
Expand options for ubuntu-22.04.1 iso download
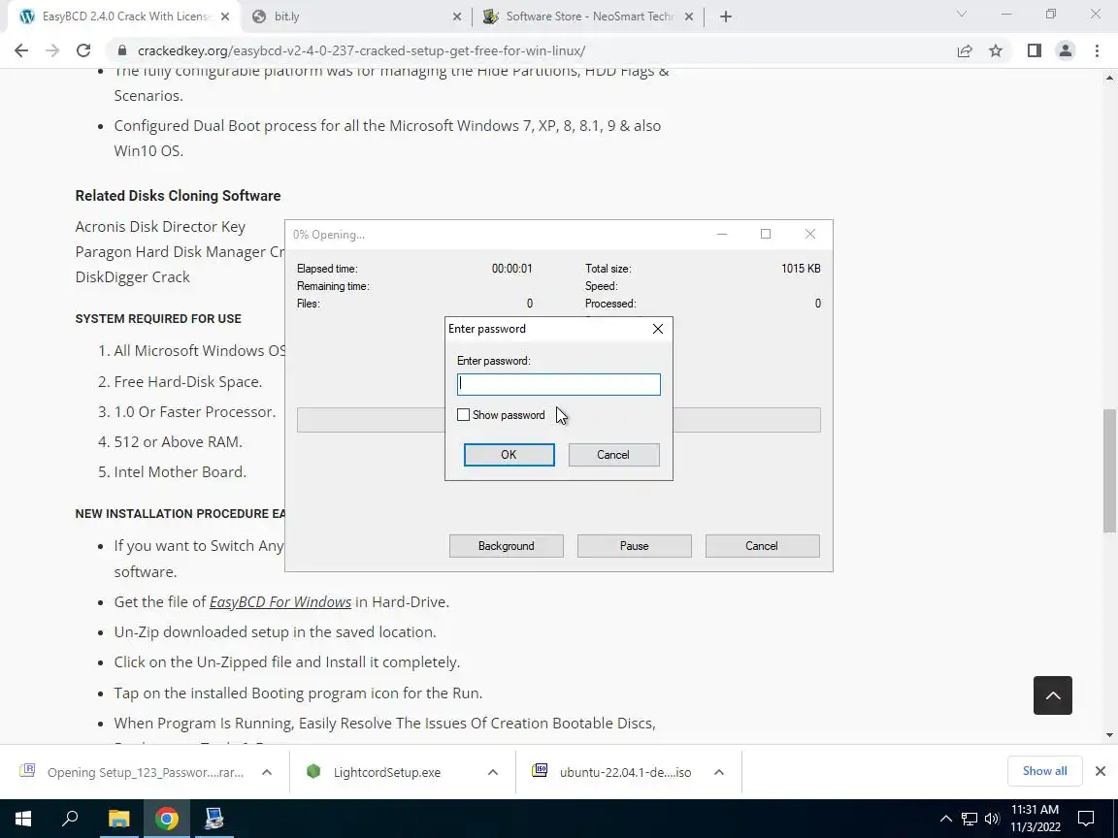719,772
